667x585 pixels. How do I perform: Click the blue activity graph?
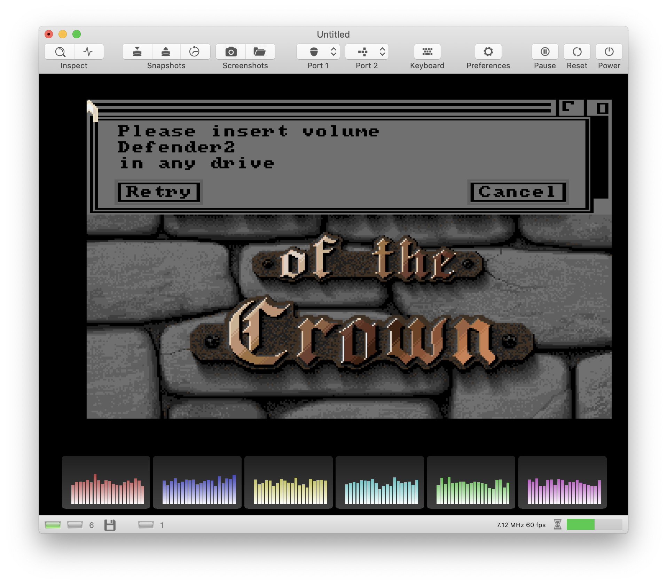[x=197, y=482]
